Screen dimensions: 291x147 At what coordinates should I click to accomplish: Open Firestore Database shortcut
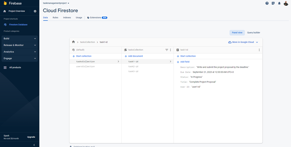(x=18, y=25)
